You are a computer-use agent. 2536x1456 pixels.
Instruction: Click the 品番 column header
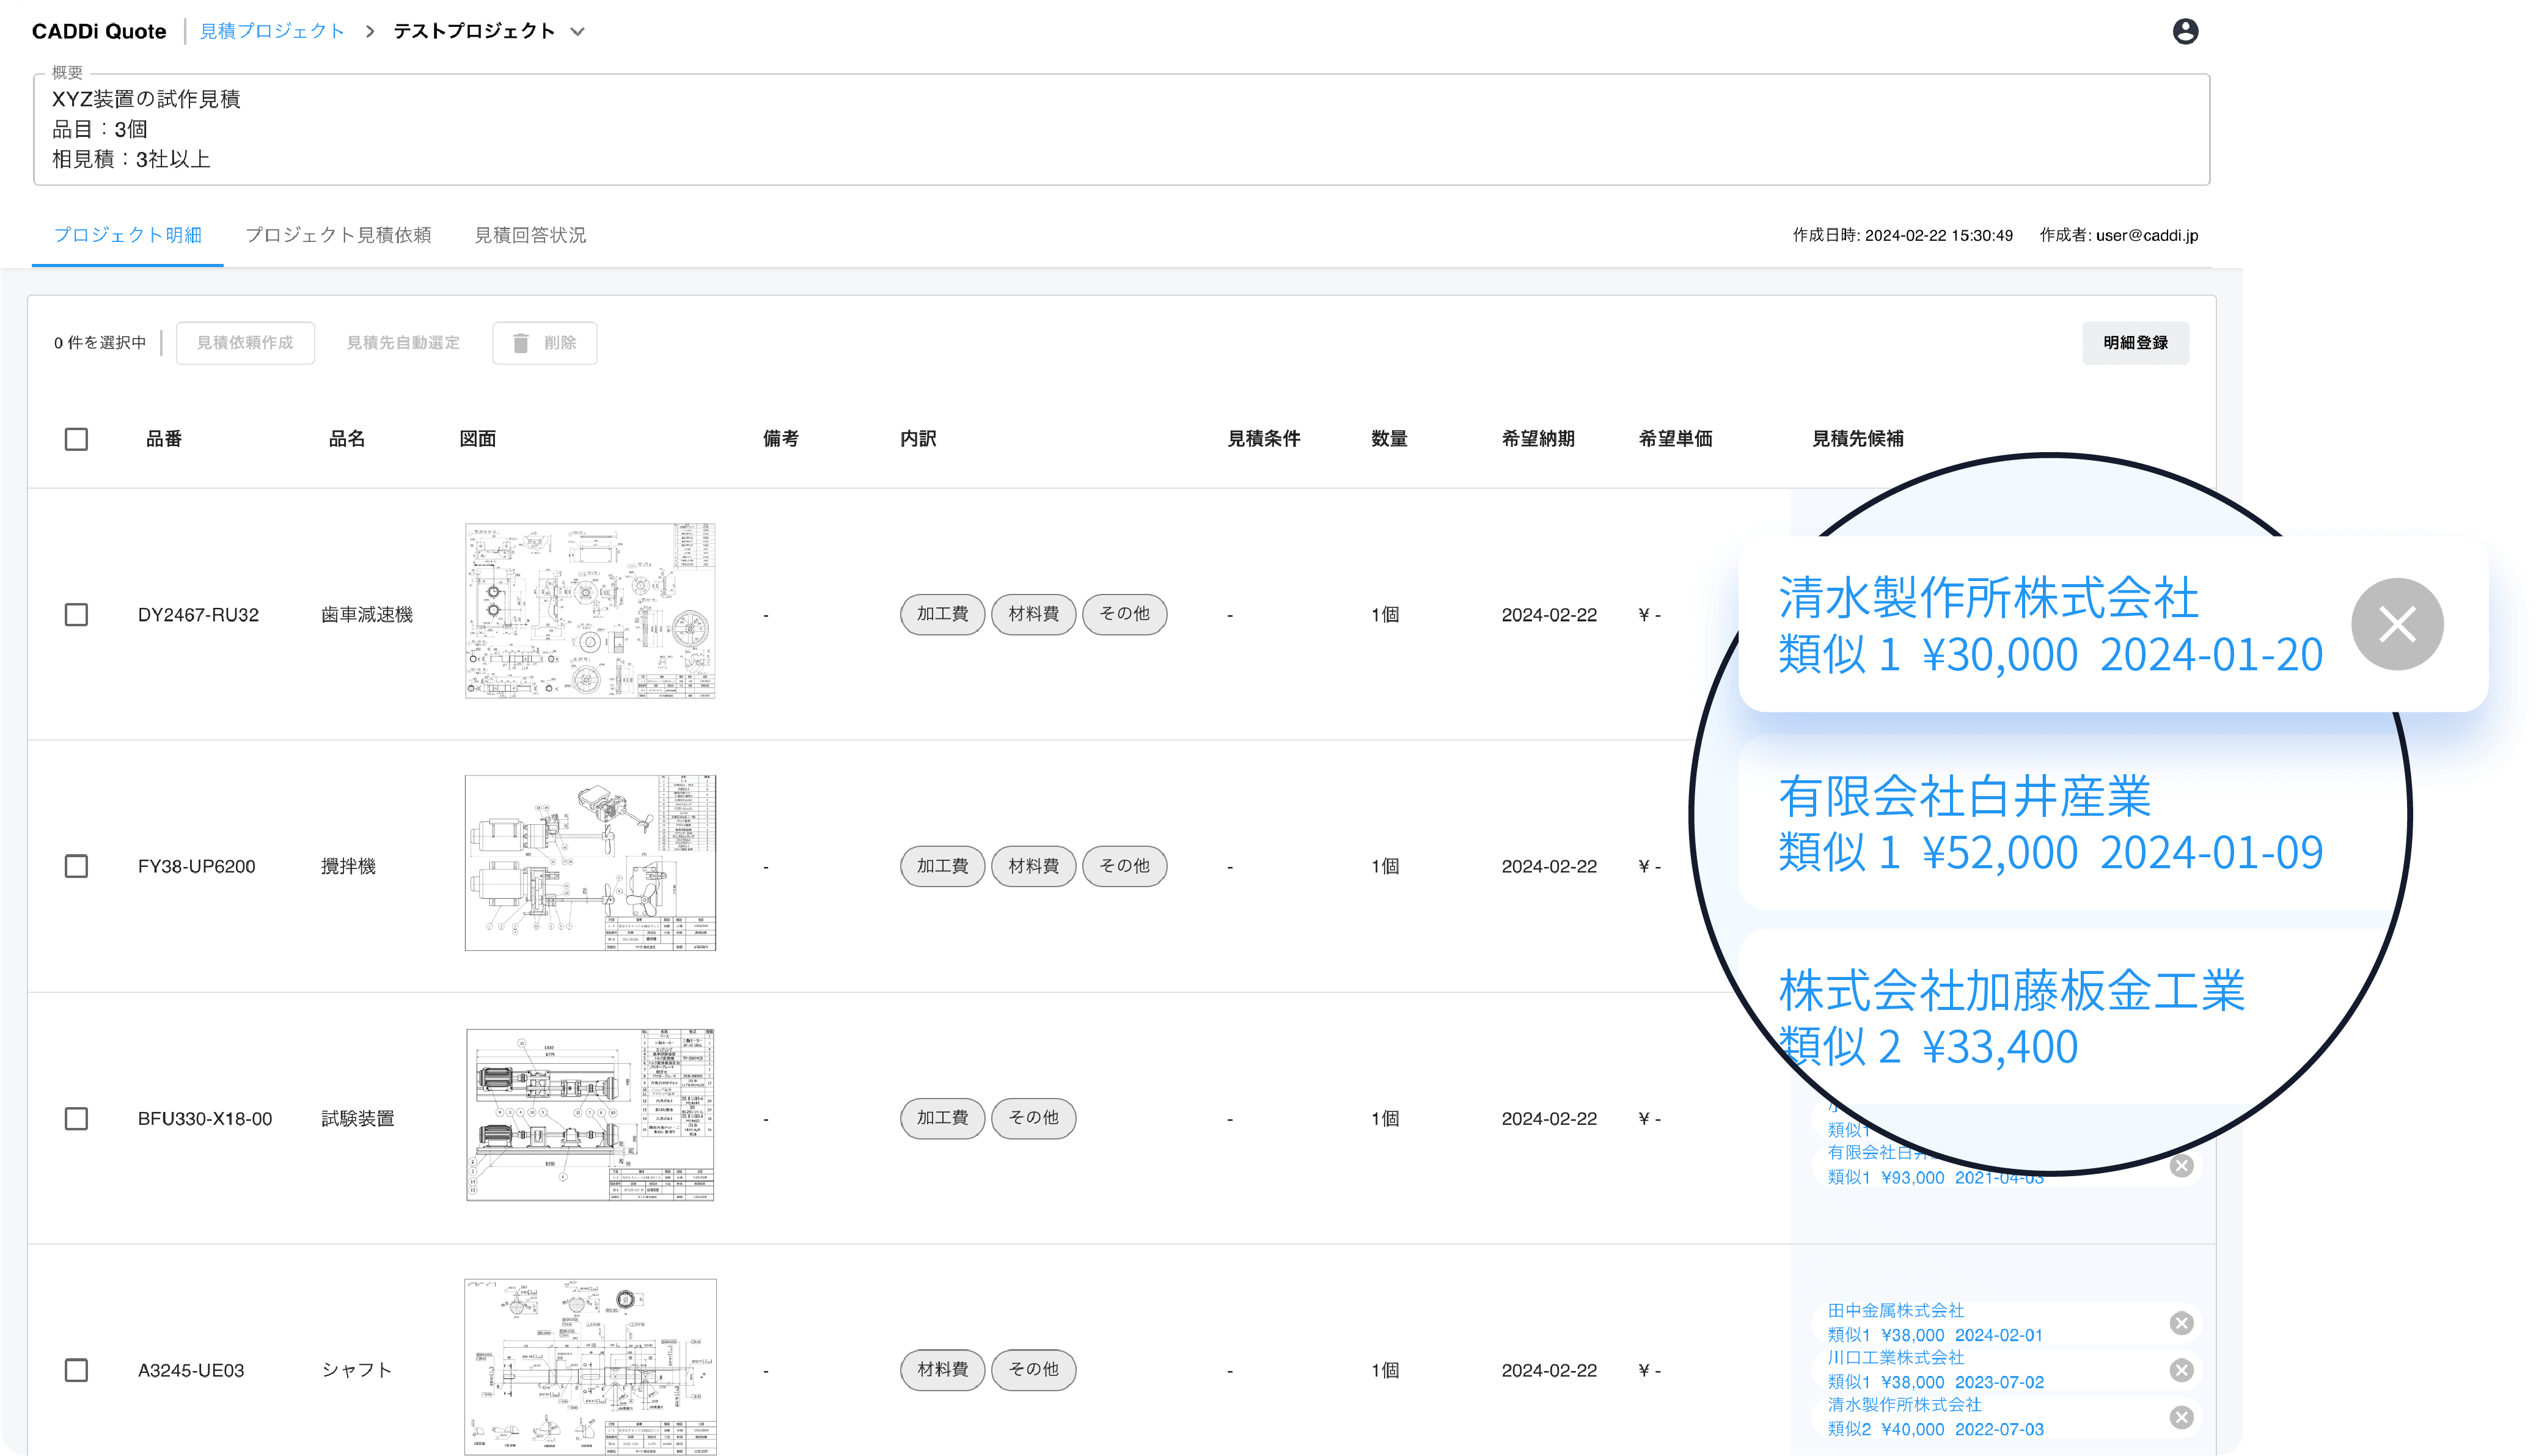pos(164,439)
